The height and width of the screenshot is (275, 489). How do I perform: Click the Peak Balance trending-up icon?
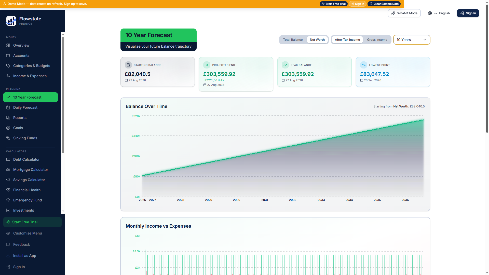(x=285, y=65)
